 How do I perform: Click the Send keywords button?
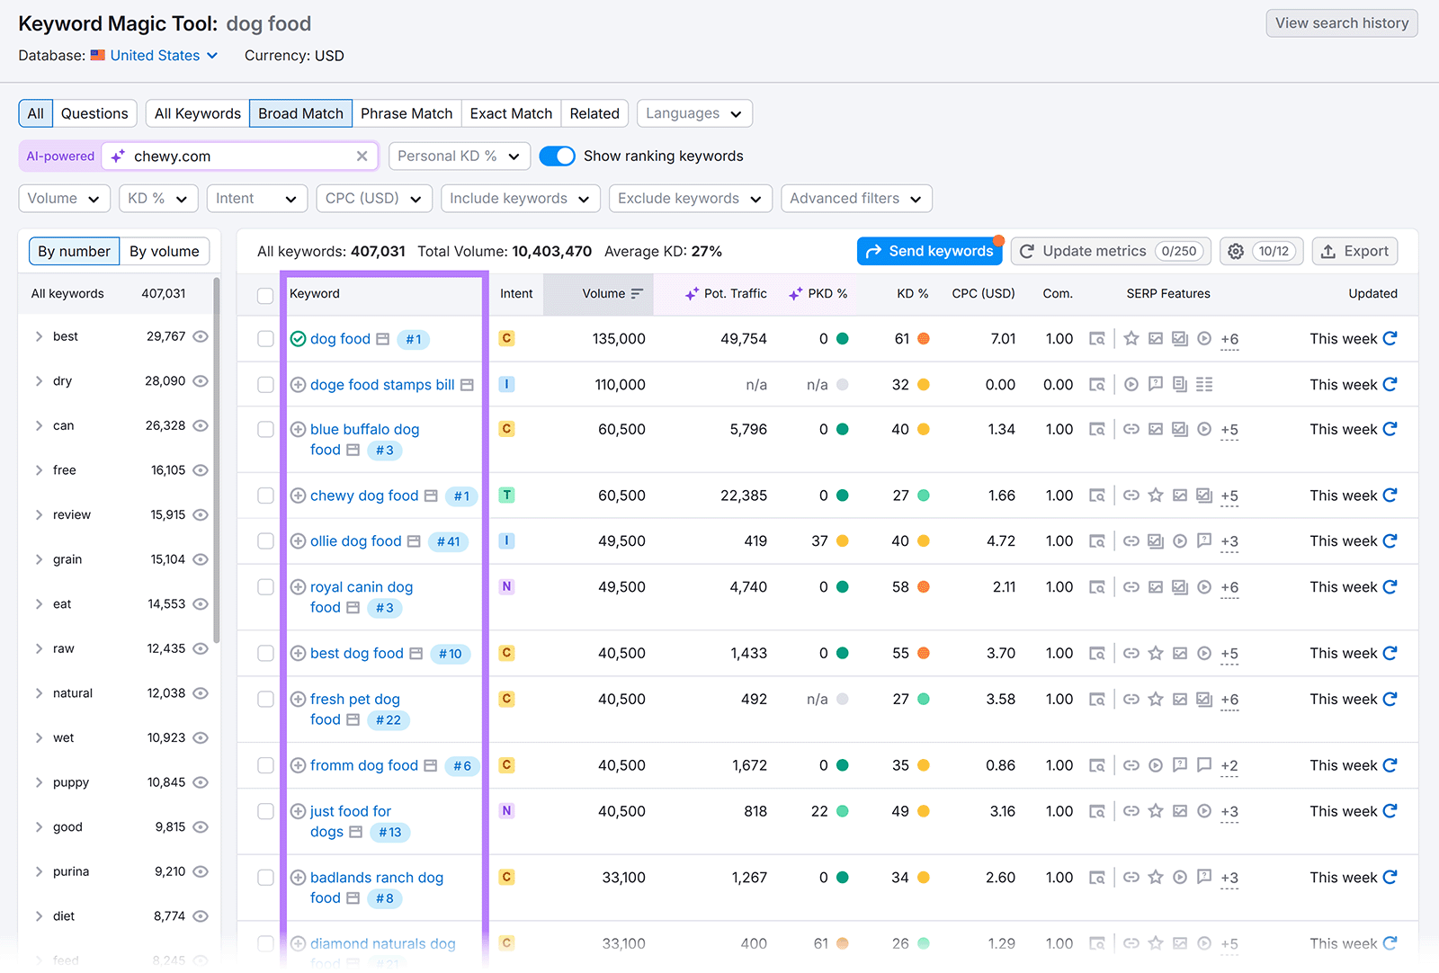[x=929, y=251]
